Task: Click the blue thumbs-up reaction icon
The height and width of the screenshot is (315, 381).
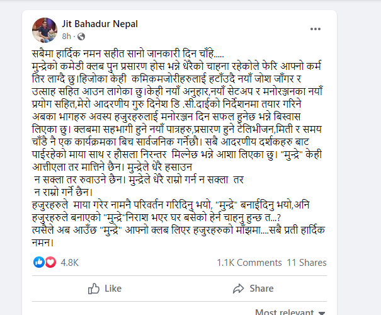Action: coord(39,262)
